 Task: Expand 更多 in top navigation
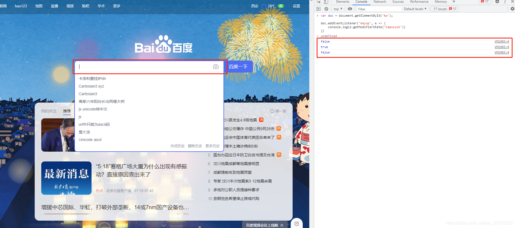117,6
